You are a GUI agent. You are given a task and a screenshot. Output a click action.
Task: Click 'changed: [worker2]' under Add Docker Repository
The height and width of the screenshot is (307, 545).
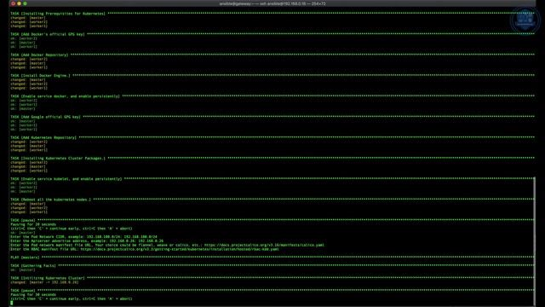(29, 59)
